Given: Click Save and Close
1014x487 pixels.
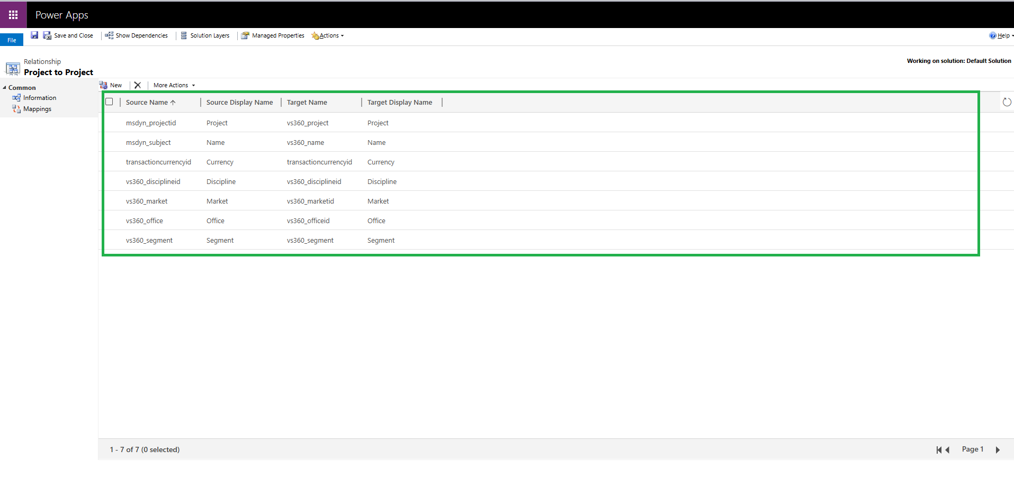Looking at the screenshot, I should pyautogui.click(x=68, y=35).
